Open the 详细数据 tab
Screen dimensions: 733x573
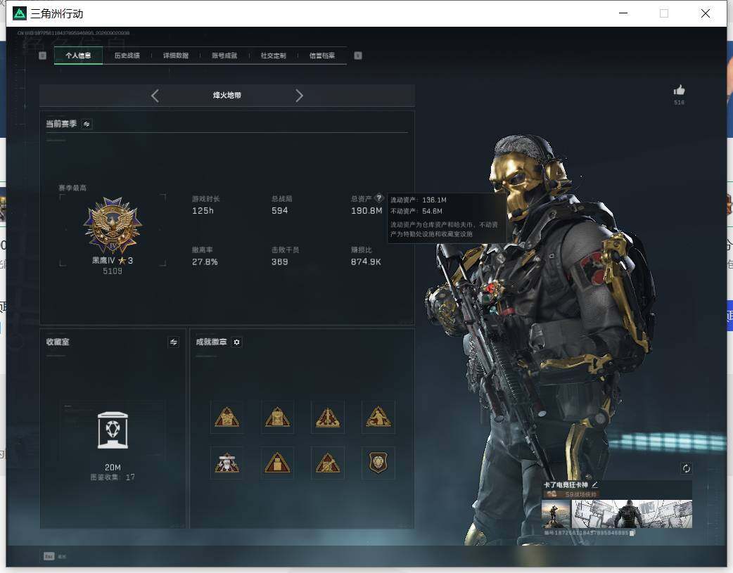[176, 56]
